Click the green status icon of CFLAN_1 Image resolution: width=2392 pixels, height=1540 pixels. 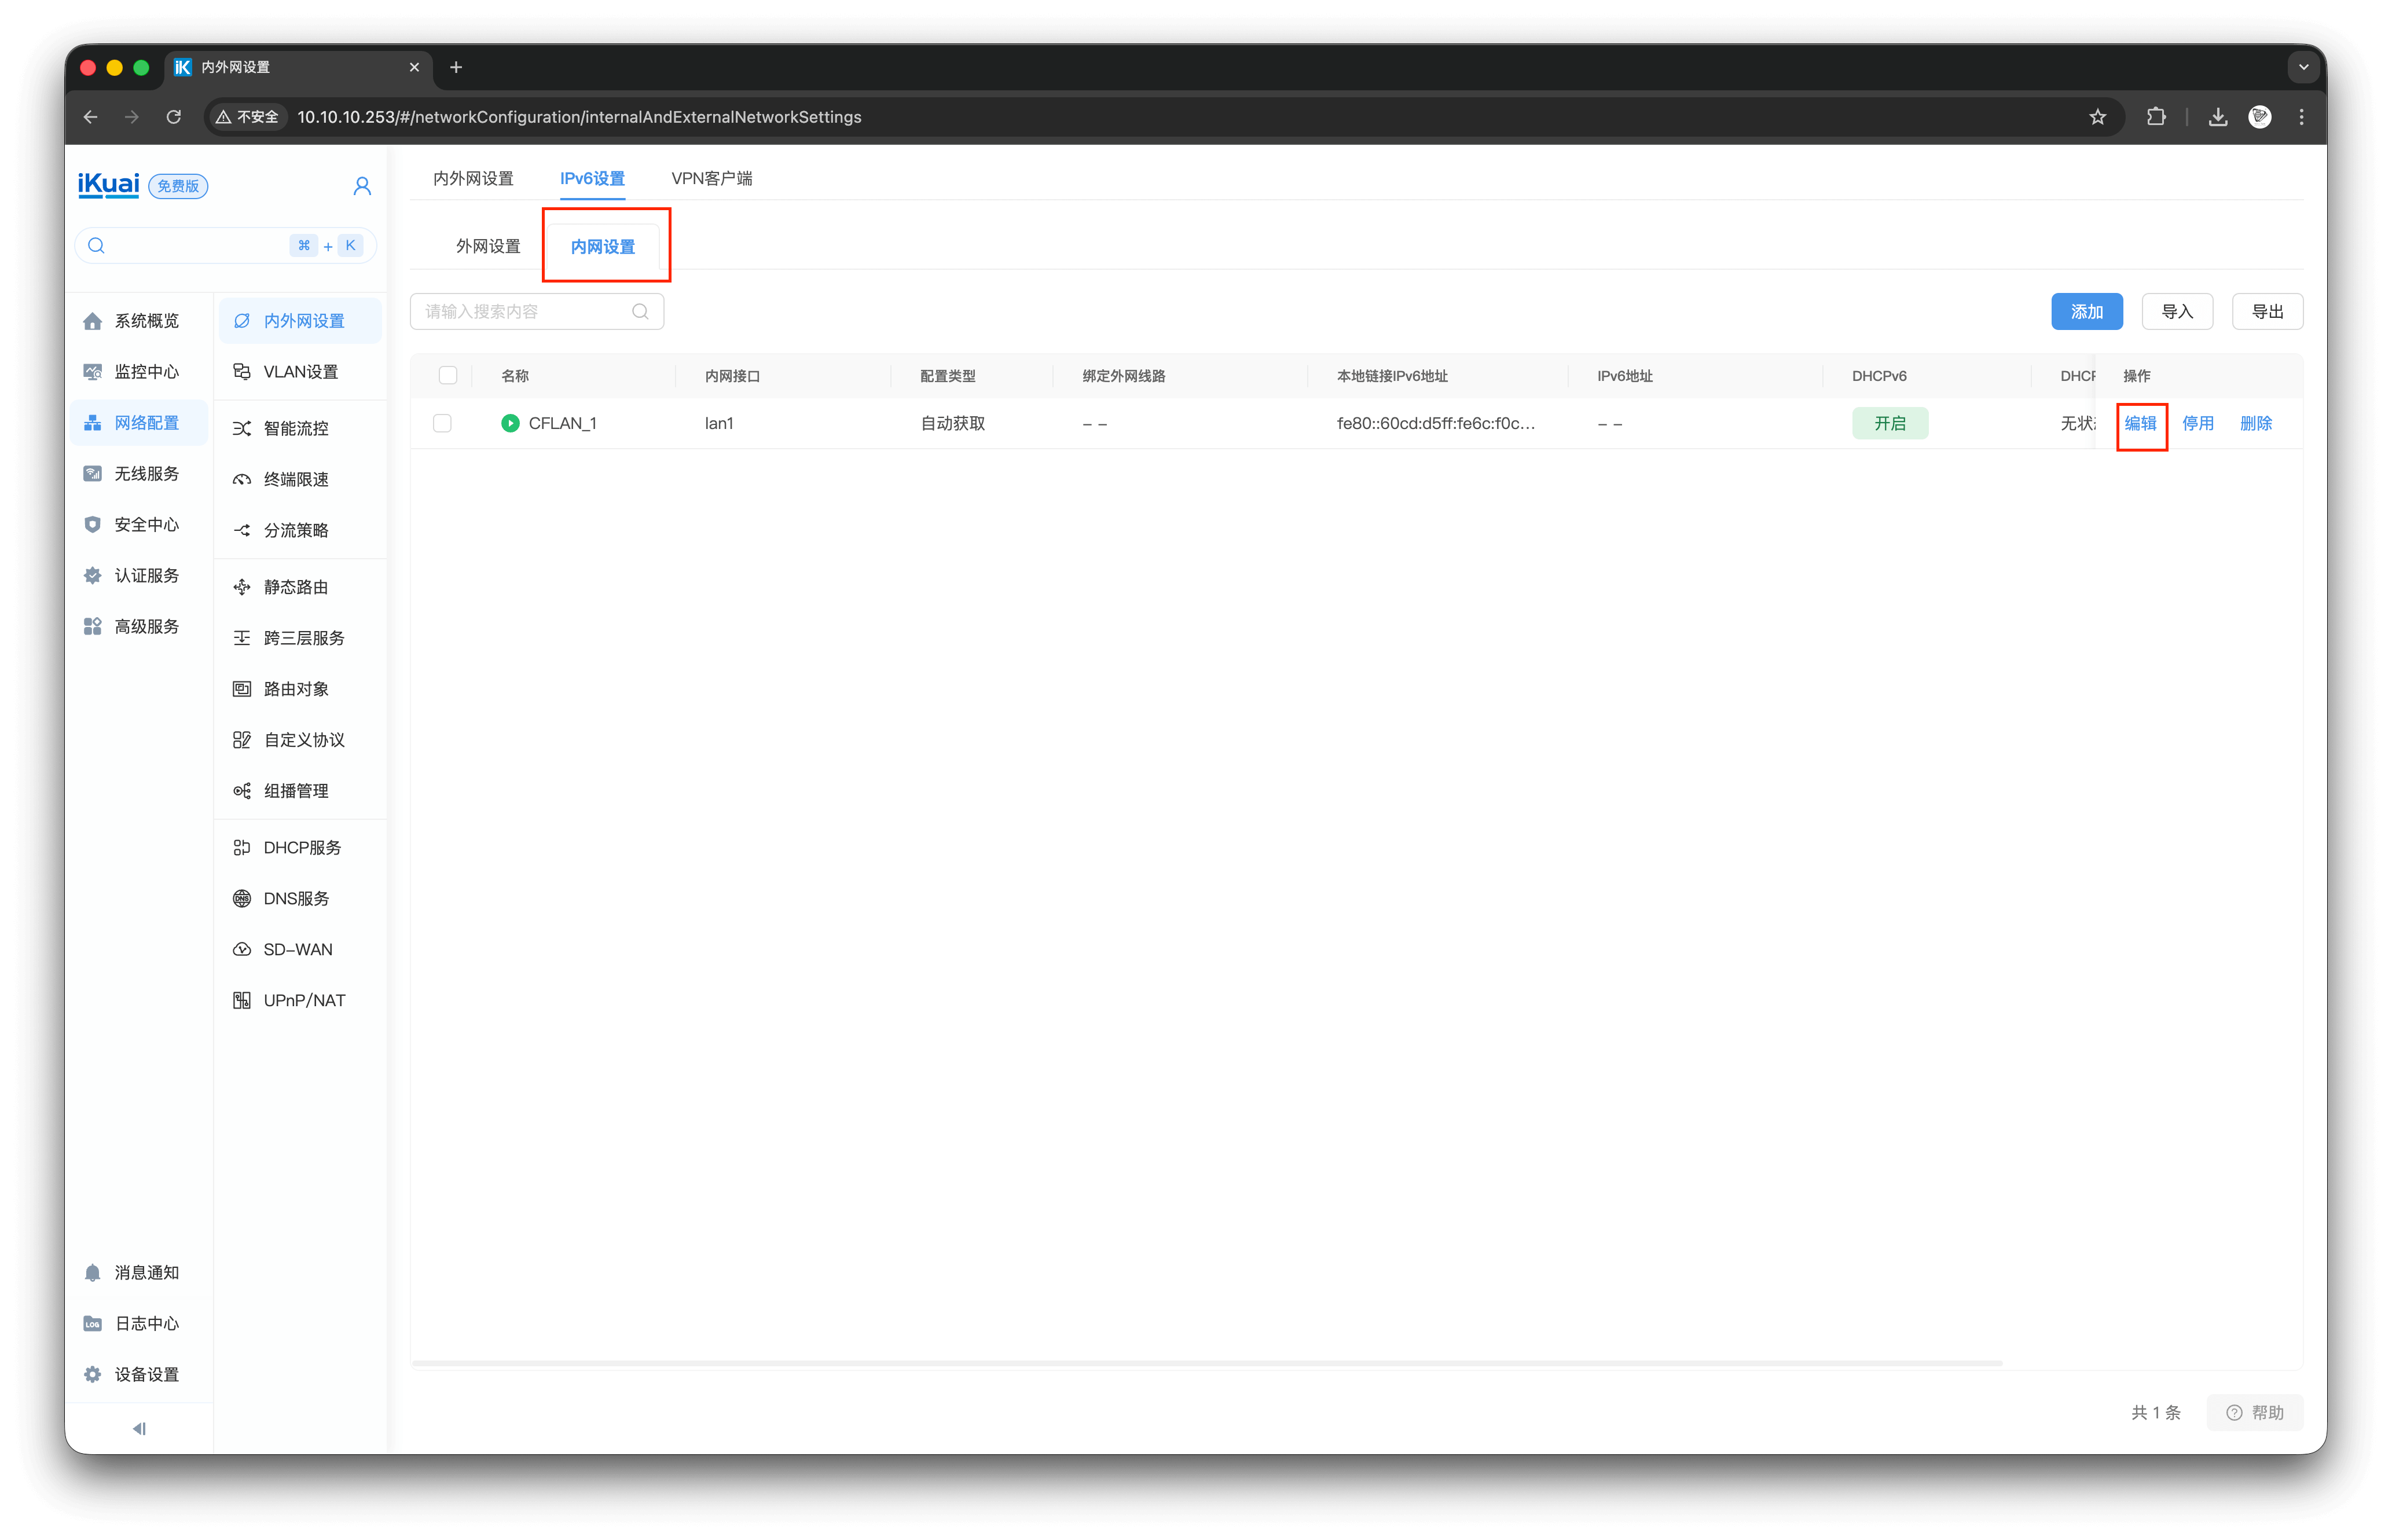510,423
